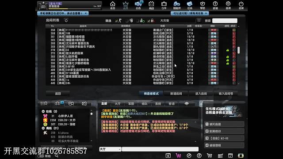Click the 进入房间 enter room button
The height and width of the screenshot is (159, 283).
coord(201,94)
